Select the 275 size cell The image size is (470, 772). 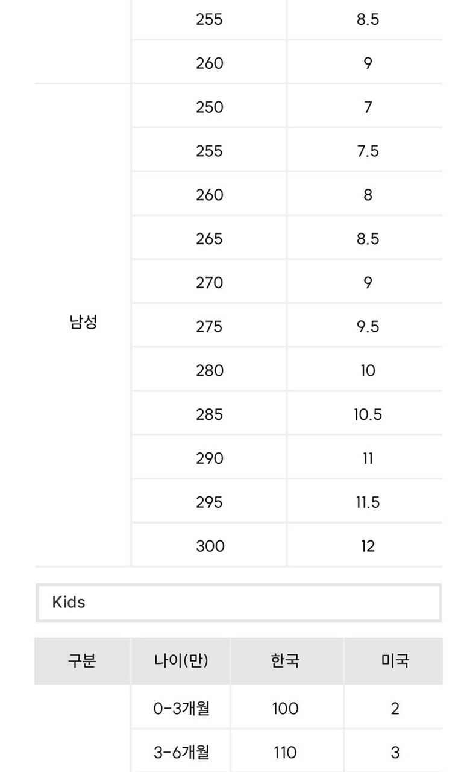209,327
